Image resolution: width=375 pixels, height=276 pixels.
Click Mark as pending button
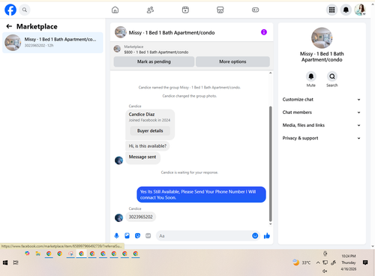point(154,61)
